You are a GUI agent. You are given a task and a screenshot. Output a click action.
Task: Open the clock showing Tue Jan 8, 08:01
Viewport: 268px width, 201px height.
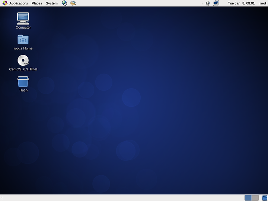point(241,3)
